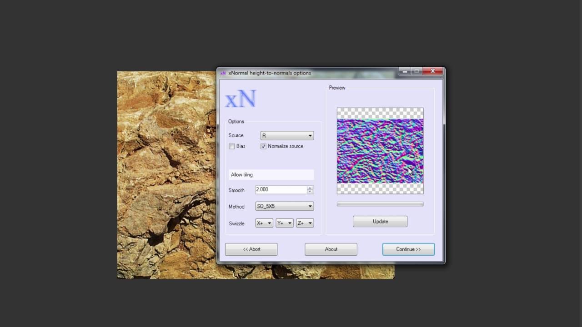The image size is (582, 327).
Task: Click the Allow tiling option
Action: tap(271, 175)
